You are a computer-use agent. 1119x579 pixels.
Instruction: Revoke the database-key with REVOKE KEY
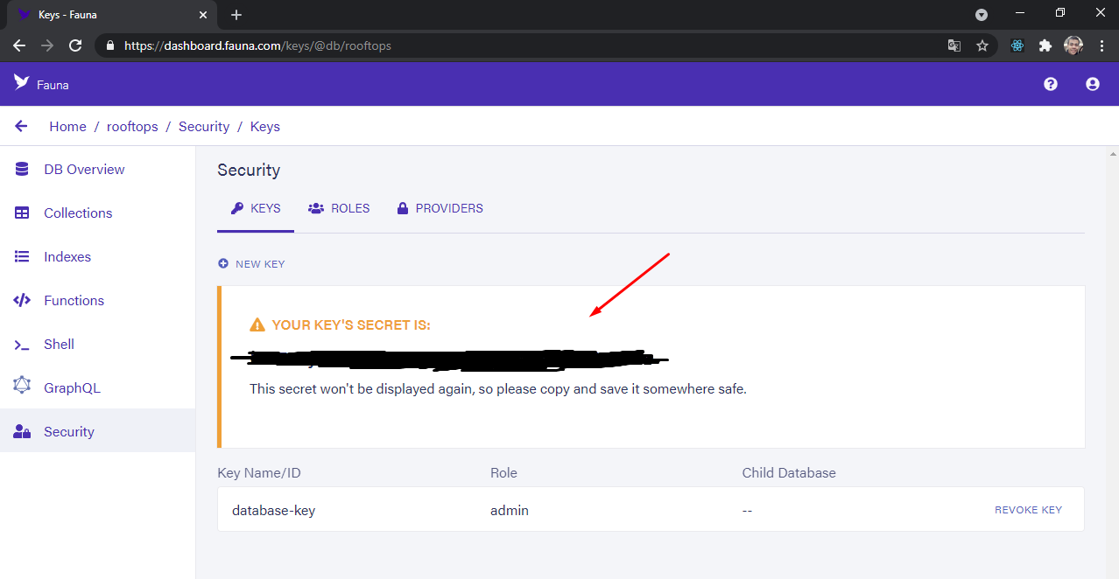[1028, 510]
